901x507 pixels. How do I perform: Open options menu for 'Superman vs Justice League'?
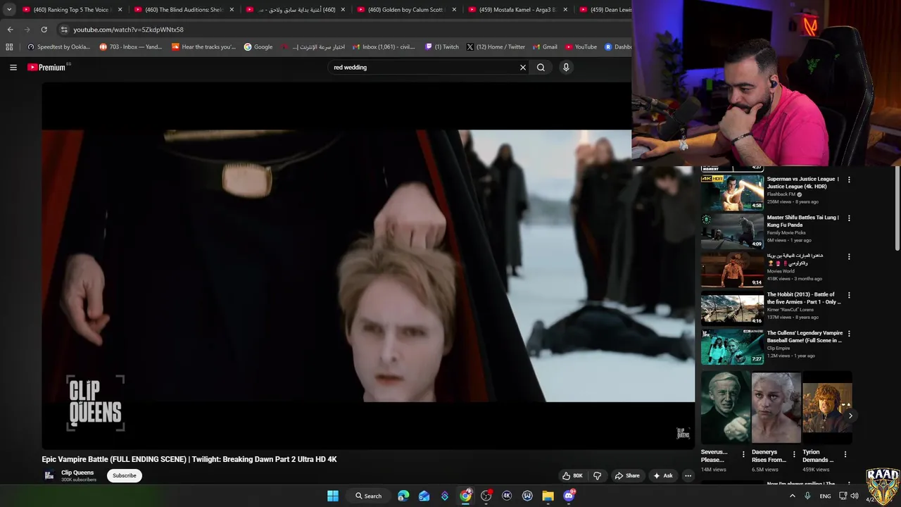coord(849,180)
